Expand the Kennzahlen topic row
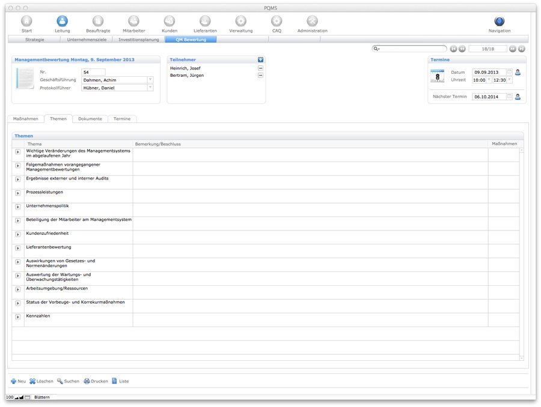This screenshot has width=541, height=407. click(x=17, y=316)
